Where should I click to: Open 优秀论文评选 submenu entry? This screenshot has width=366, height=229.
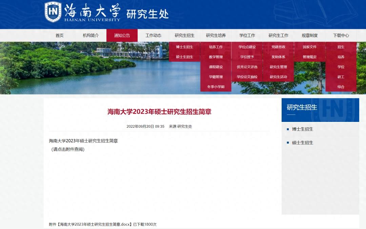(247, 67)
